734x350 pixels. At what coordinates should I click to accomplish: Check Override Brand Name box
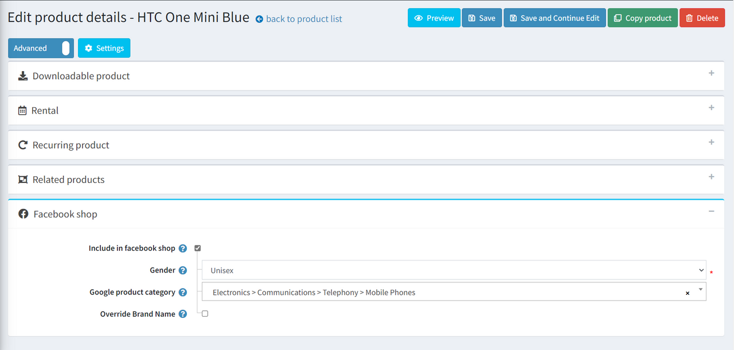[x=205, y=313]
